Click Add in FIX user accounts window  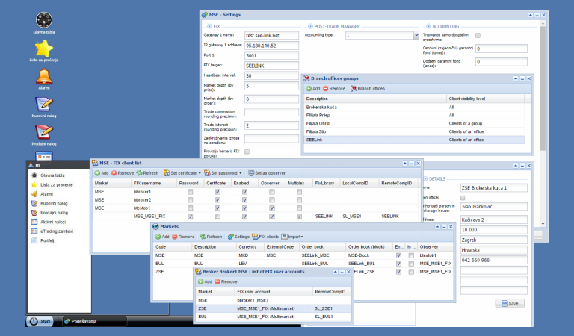[x=205, y=281]
